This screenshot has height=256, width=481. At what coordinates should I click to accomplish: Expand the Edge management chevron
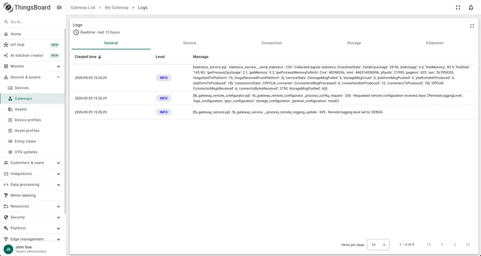[58, 239]
